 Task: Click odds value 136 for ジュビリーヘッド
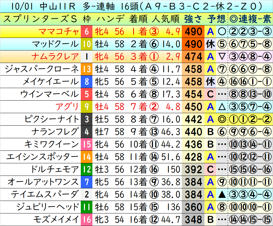pyautogui.click(x=173, y=207)
